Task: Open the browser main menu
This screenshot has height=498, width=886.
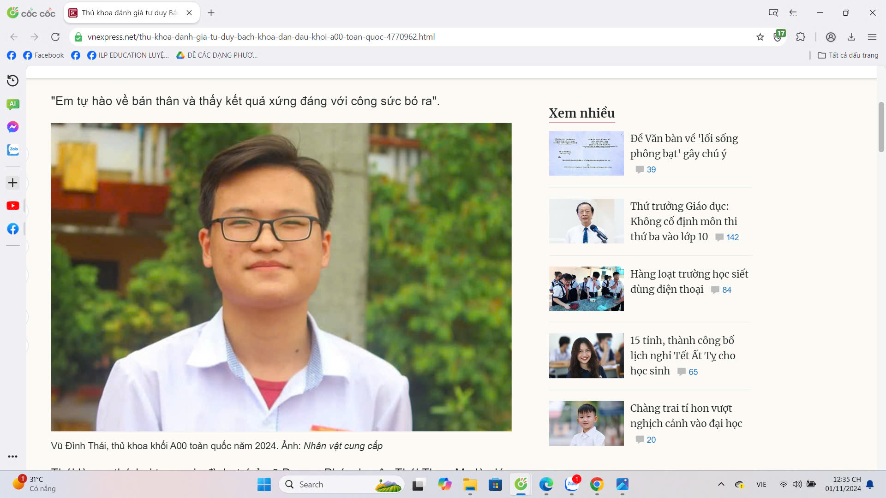Action: pyautogui.click(x=872, y=37)
